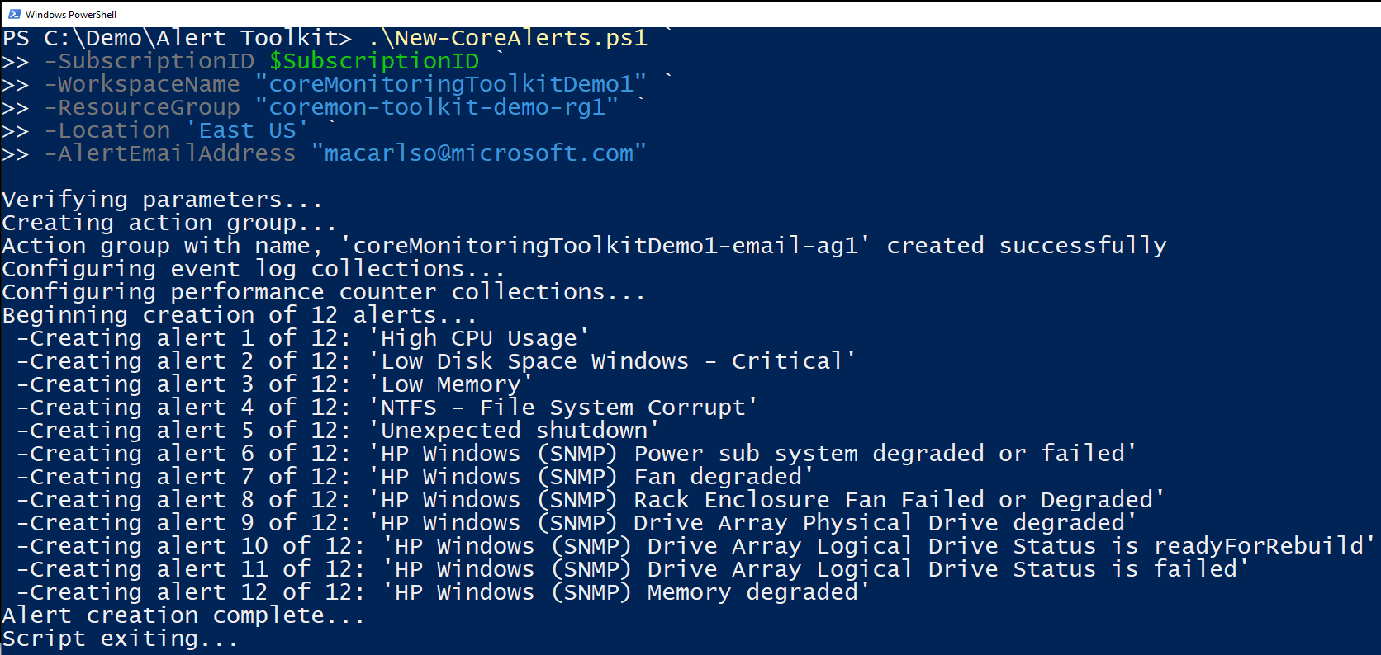1381x655 pixels.
Task: Click the 'Script exiting...' line
Action: [x=121, y=639]
